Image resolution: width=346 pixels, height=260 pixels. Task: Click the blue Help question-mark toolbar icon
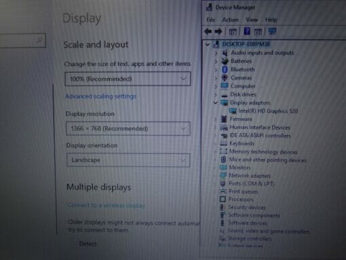click(247, 31)
